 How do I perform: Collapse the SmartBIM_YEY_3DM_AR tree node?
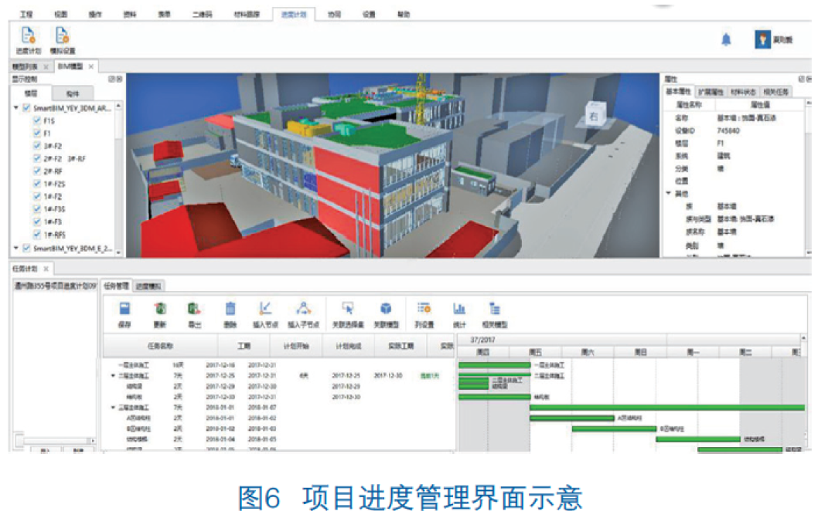[16, 108]
